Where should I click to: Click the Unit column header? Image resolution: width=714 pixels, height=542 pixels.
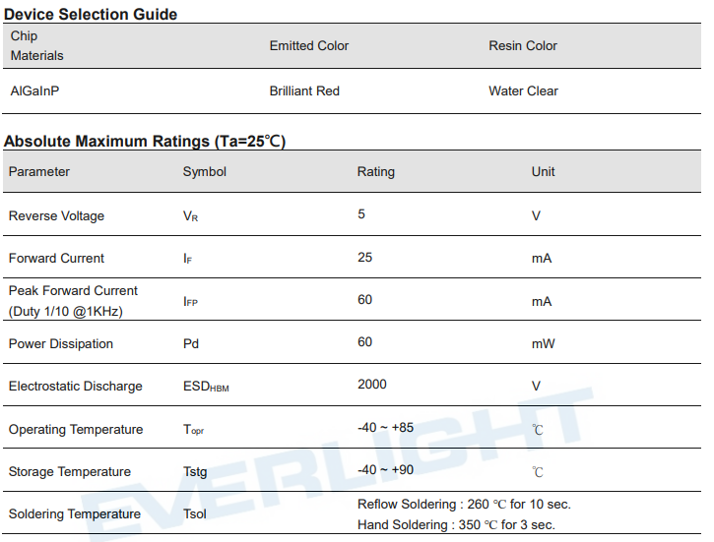click(x=543, y=171)
